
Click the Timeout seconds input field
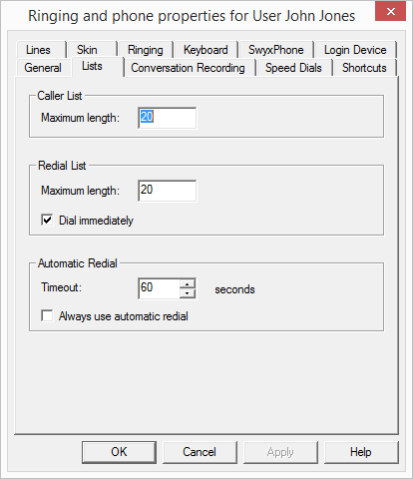click(x=159, y=288)
